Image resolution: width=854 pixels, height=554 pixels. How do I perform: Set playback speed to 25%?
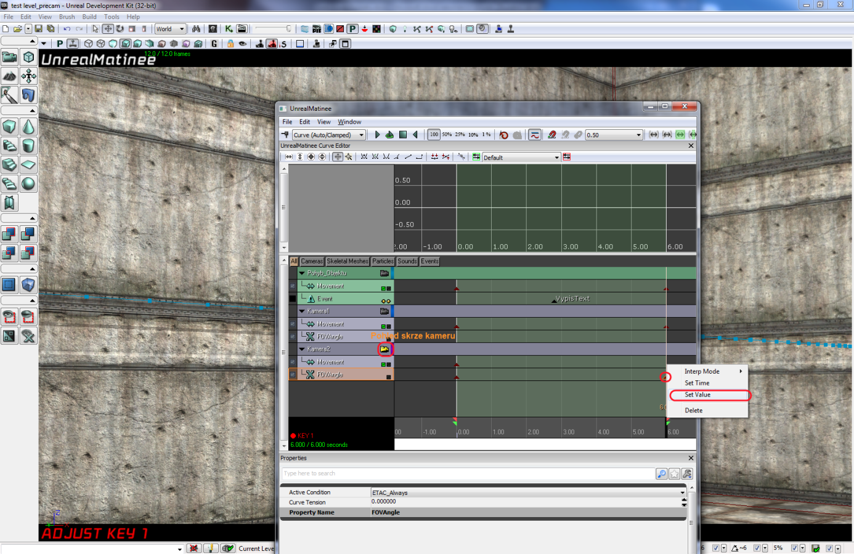click(x=460, y=135)
